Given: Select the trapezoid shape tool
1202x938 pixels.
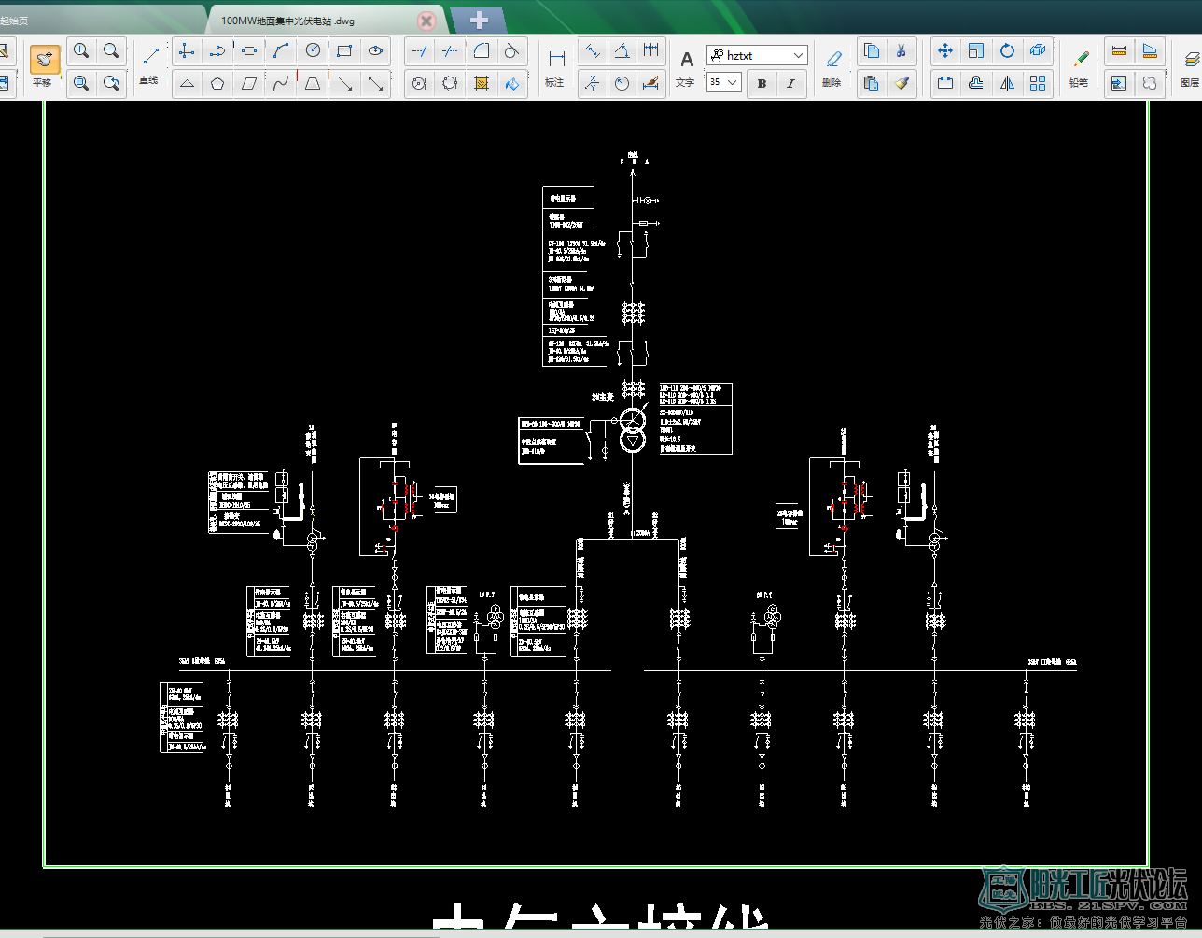Looking at the screenshot, I should click(313, 83).
